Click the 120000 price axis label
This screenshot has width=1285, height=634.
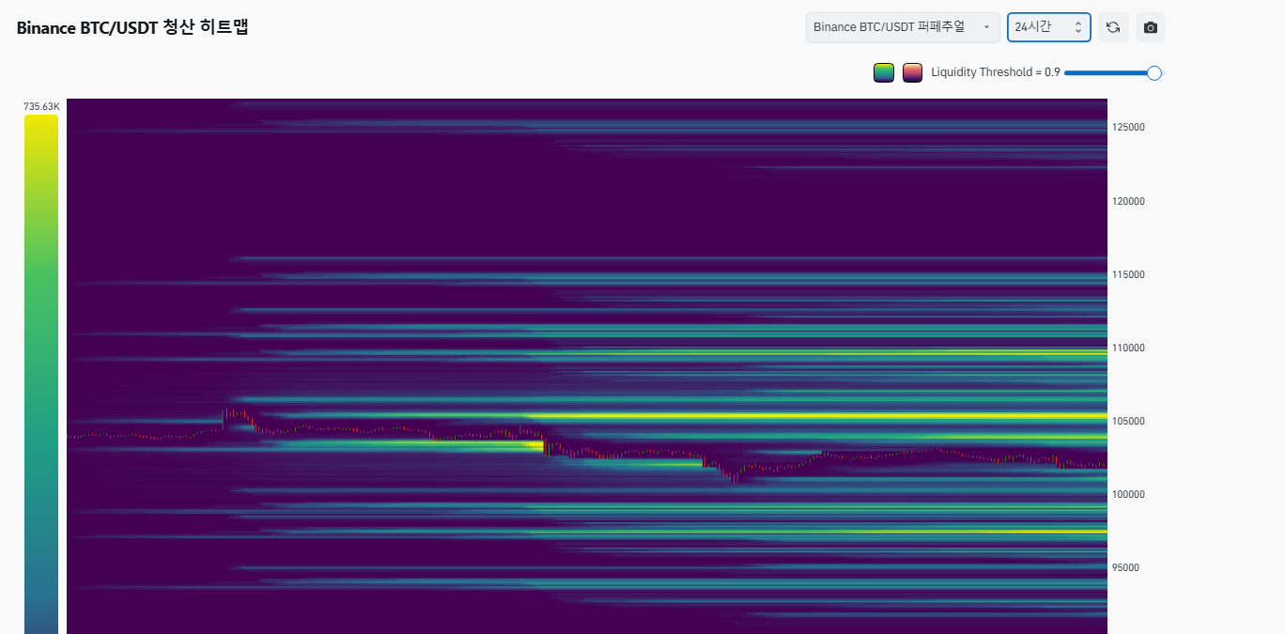click(x=1130, y=201)
